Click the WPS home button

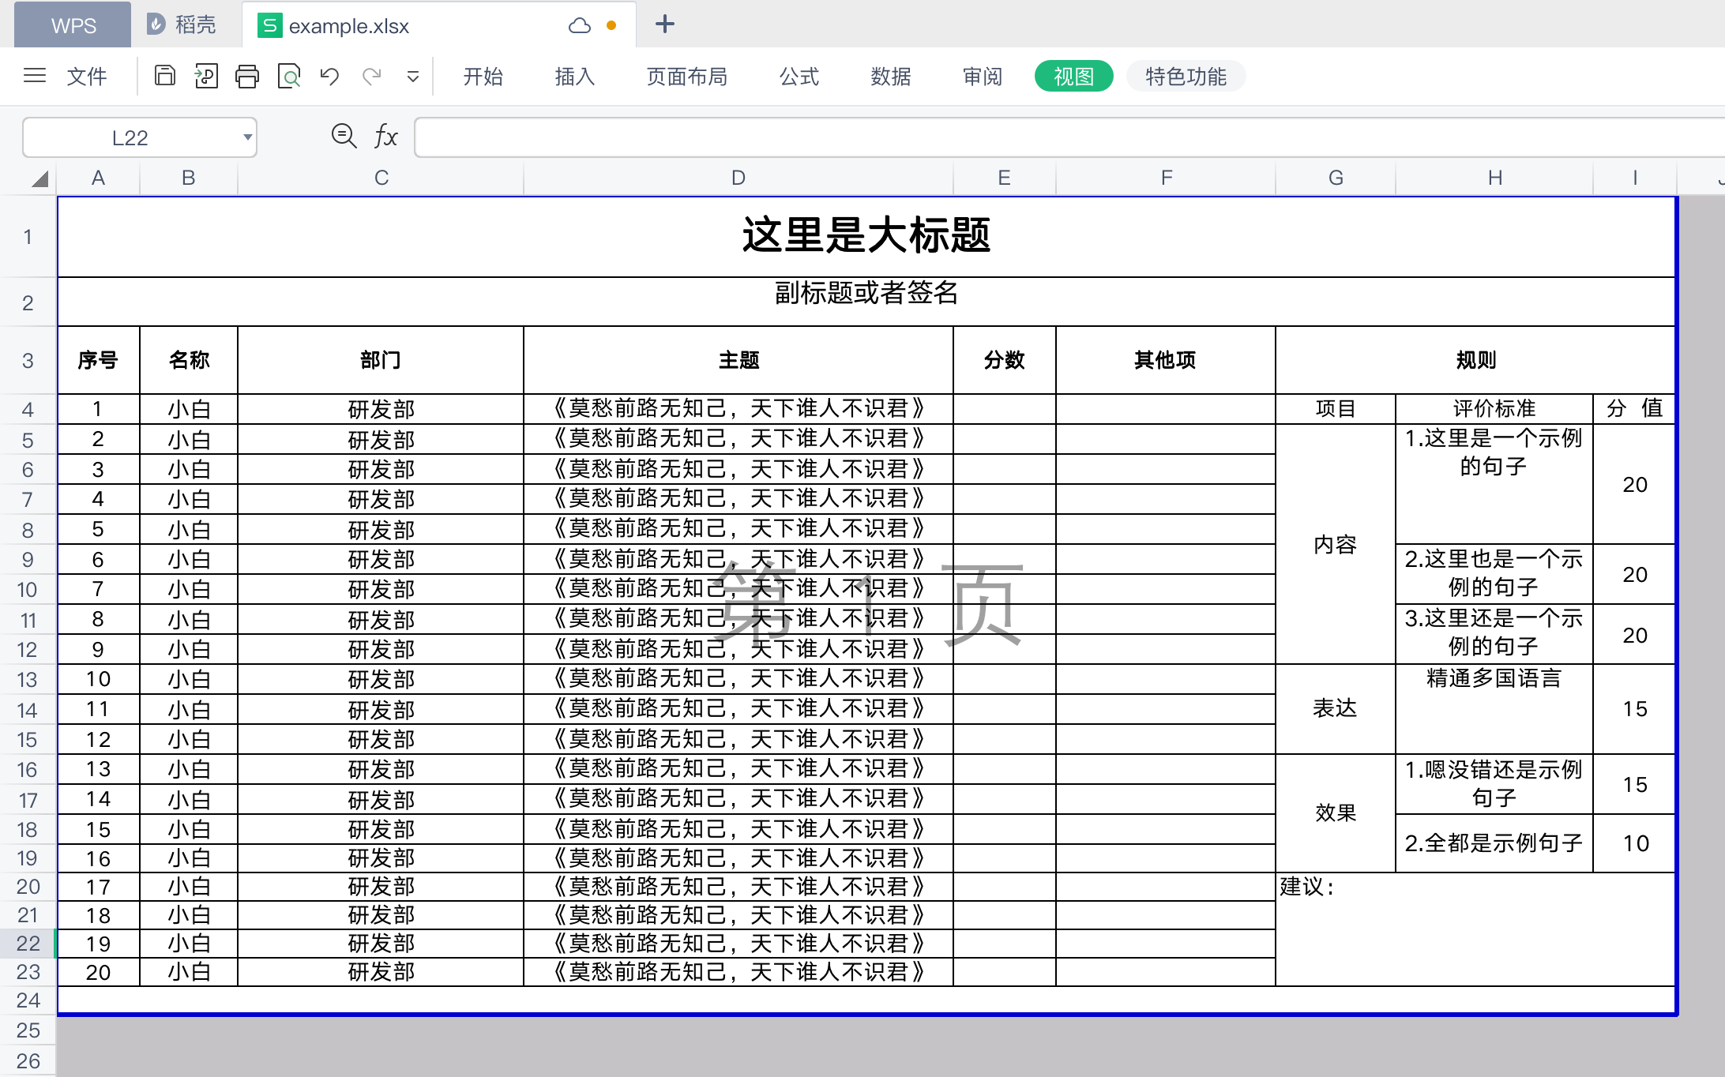pyautogui.click(x=73, y=25)
